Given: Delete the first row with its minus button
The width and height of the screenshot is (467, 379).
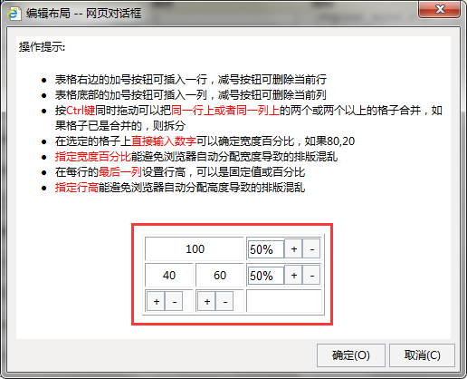Looking at the screenshot, I should [x=311, y=249].
